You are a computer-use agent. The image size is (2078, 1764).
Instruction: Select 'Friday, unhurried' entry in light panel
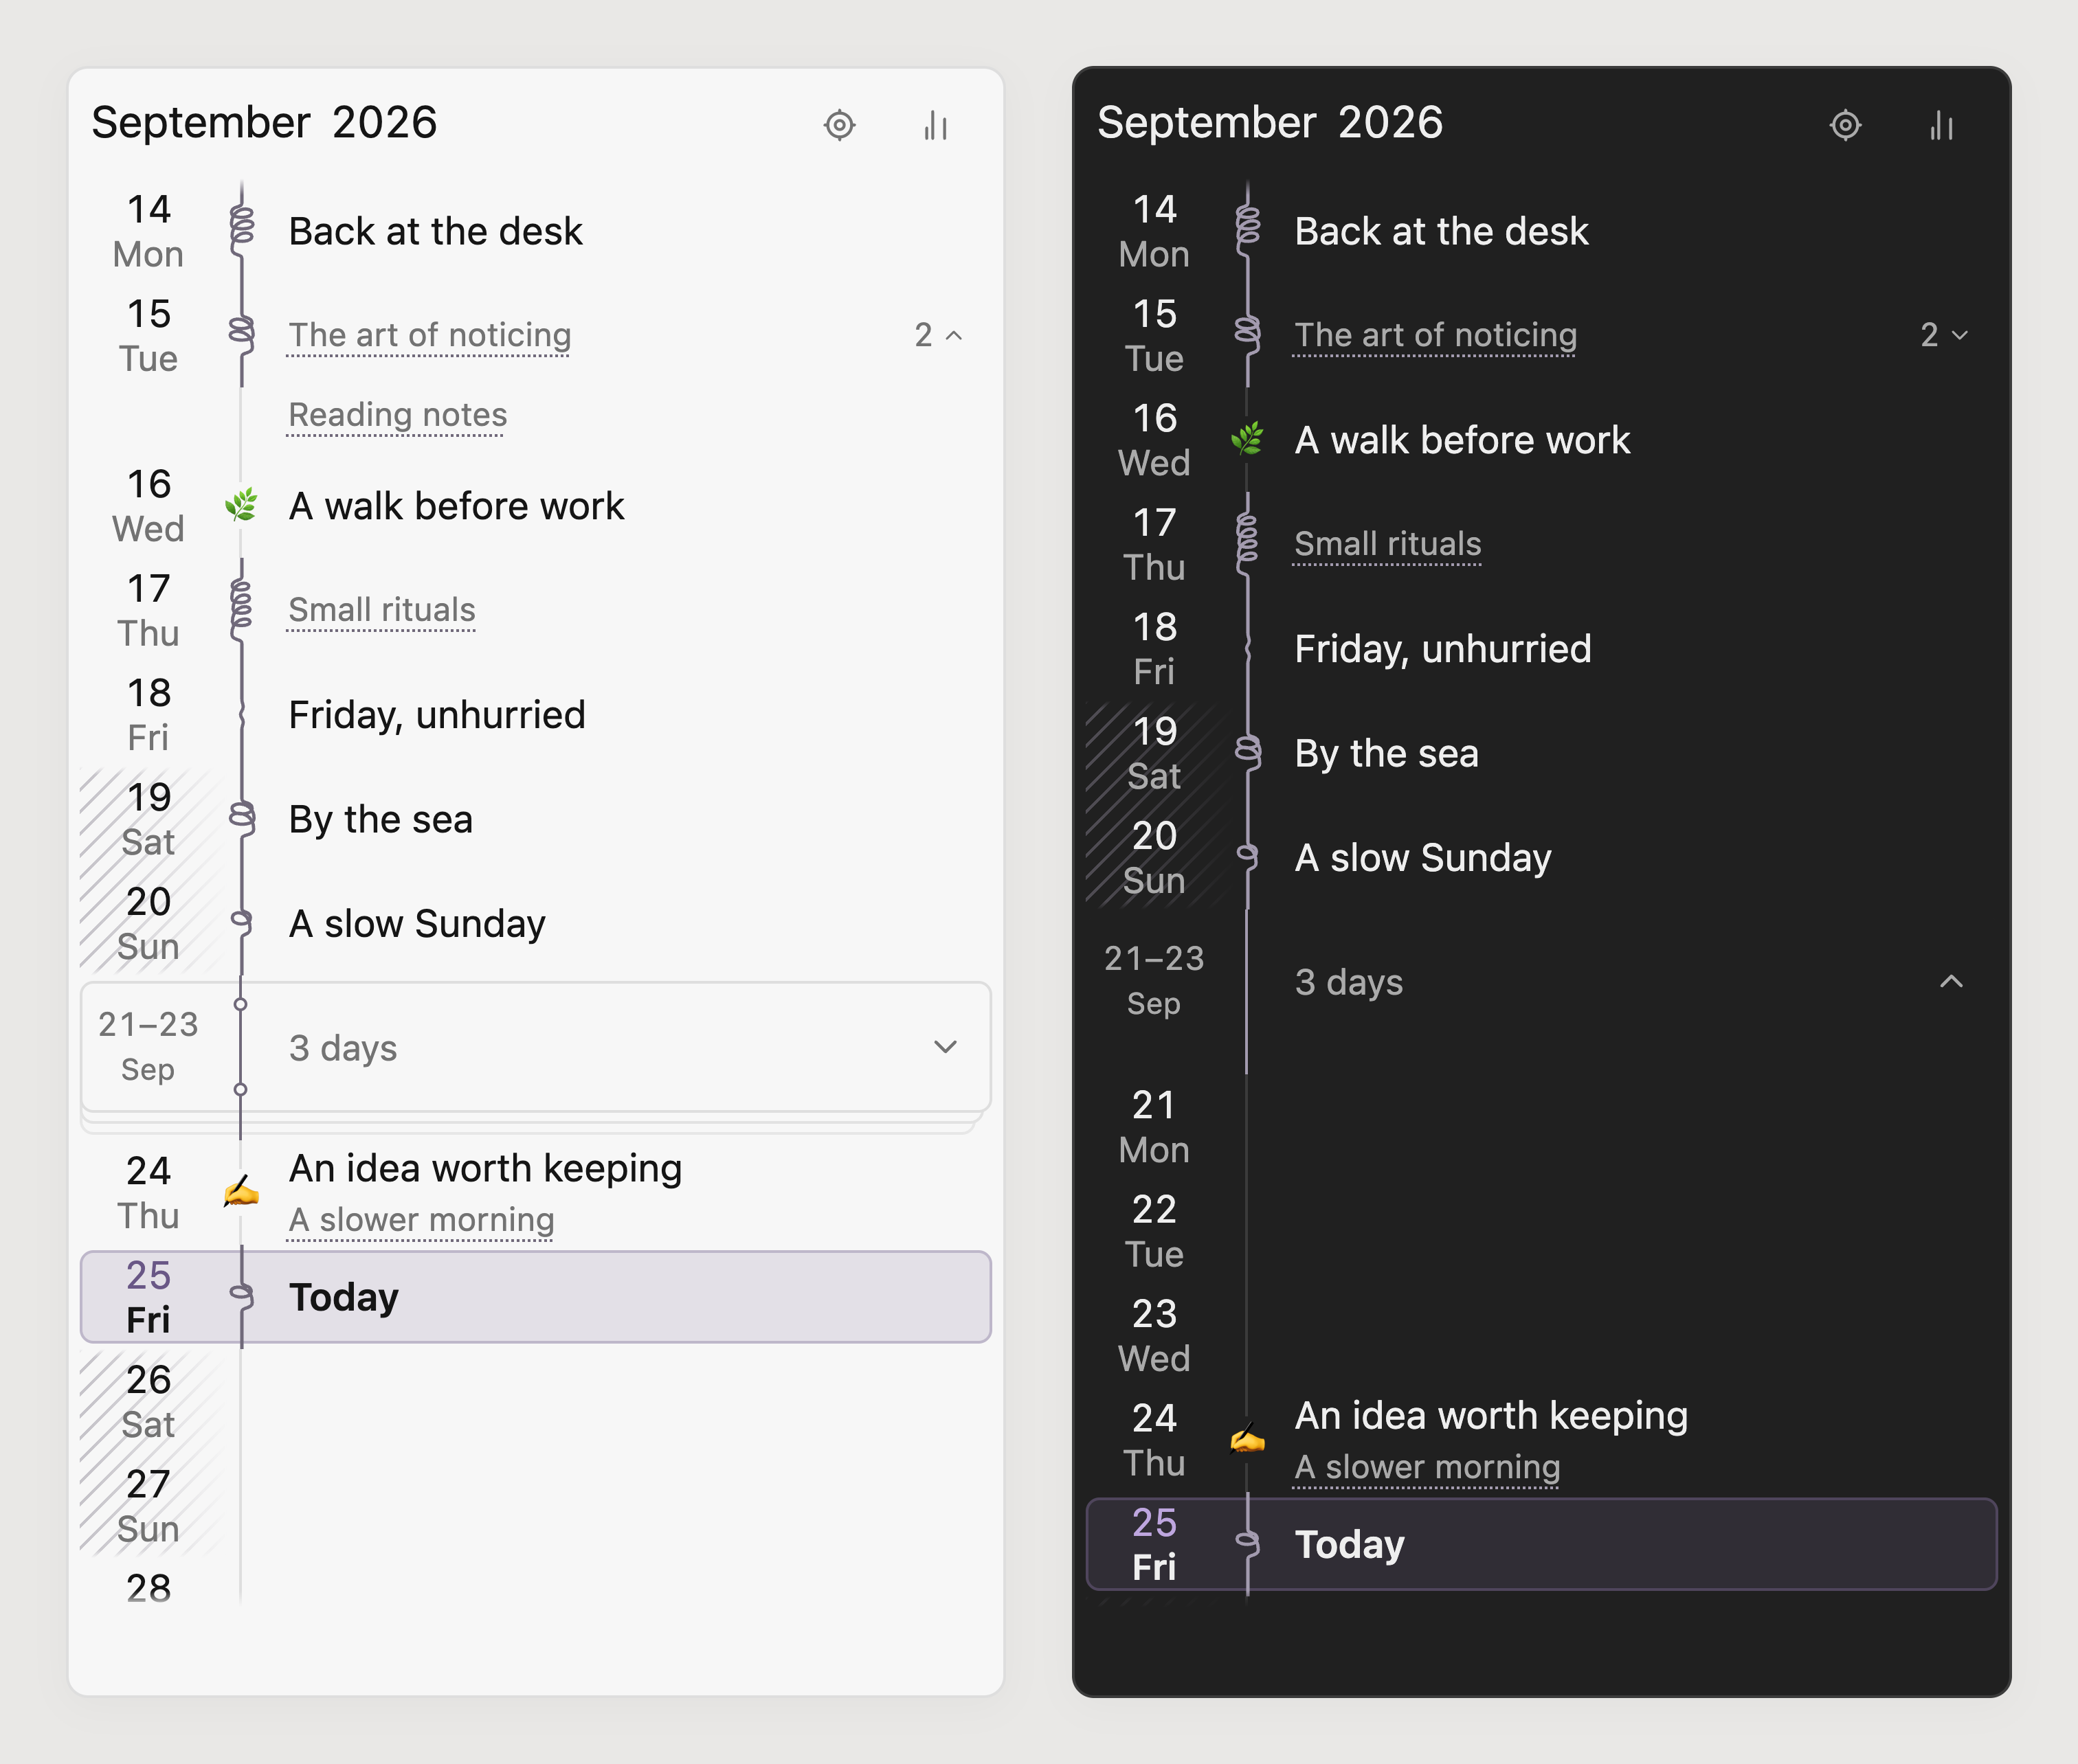click(437, 715)
